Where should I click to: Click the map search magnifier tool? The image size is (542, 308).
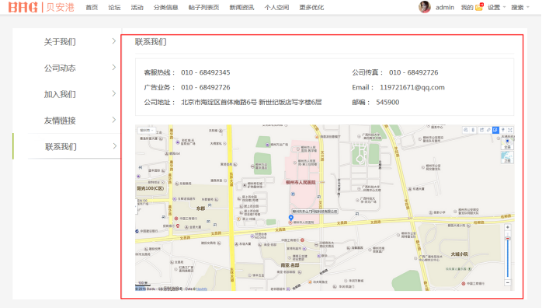pos(466,130)
